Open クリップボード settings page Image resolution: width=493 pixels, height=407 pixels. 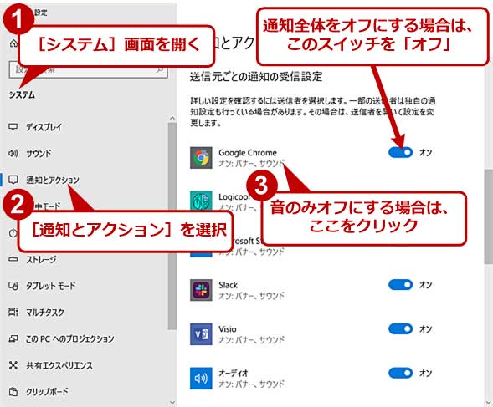47,392
